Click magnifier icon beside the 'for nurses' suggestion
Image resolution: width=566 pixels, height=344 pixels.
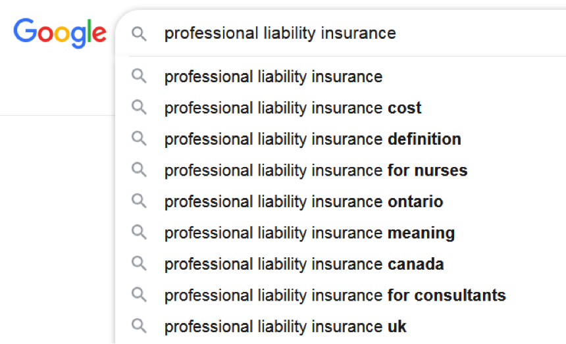click(x=139, y=170)
